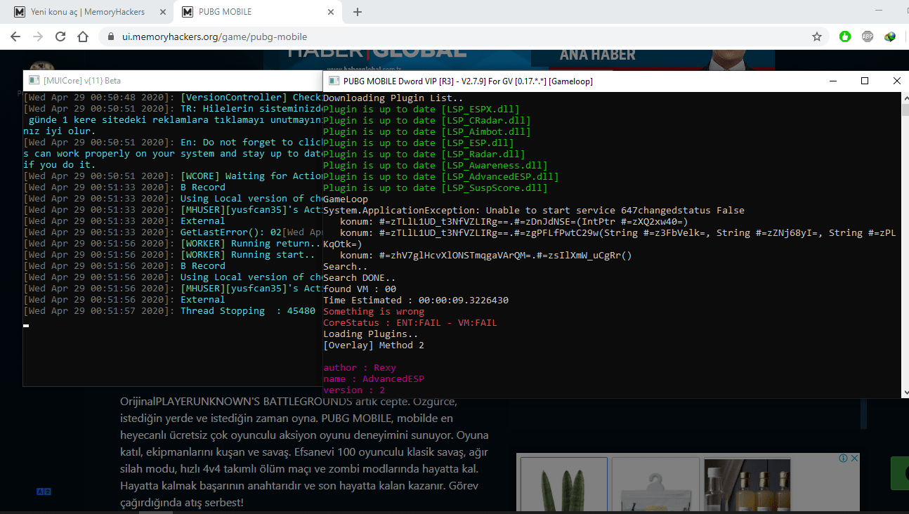Open the snake plant ad thumbnail

564,485
